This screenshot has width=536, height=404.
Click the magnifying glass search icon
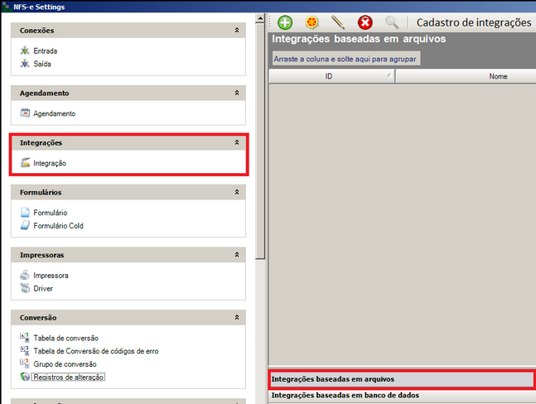coord(391,22)
